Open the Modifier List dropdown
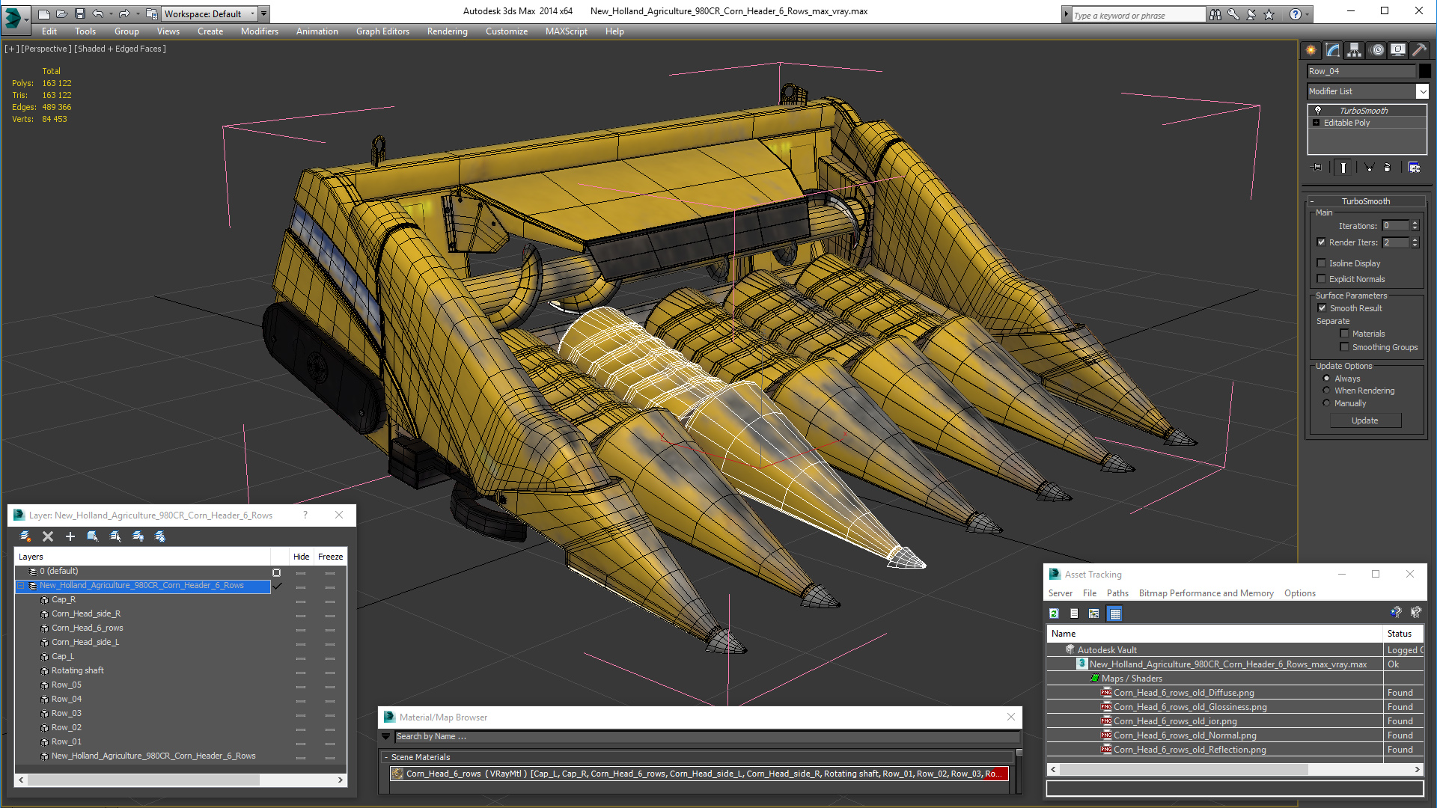The height and width of the screenshot is (808, 1437). pos(1422,91)
